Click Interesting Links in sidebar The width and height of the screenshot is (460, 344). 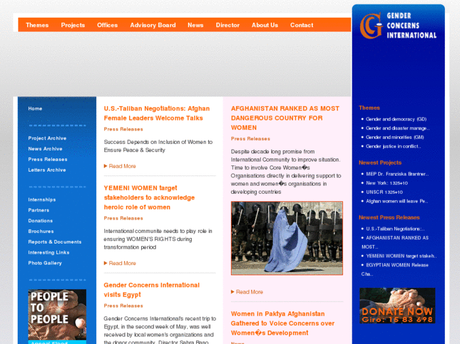49,252
